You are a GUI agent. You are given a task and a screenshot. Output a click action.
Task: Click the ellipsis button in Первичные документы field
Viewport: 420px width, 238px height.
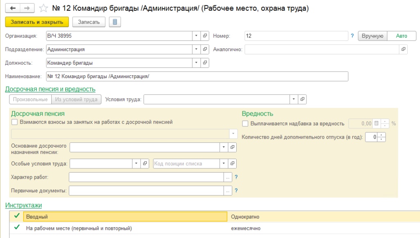(x=228, y=191)
